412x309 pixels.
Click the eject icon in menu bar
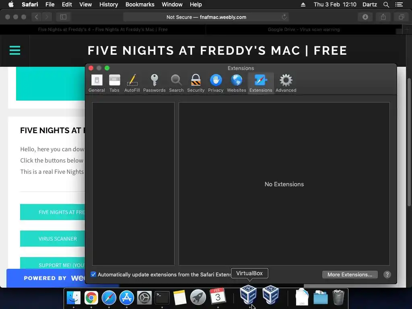(303, 4)
